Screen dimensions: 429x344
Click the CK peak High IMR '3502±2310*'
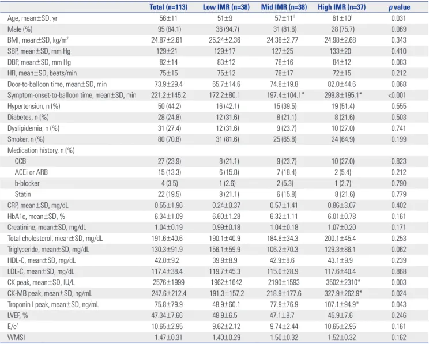click(343, 282)
